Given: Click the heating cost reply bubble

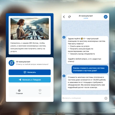Looking at the screenshot, I should click(x=87, y=82).
